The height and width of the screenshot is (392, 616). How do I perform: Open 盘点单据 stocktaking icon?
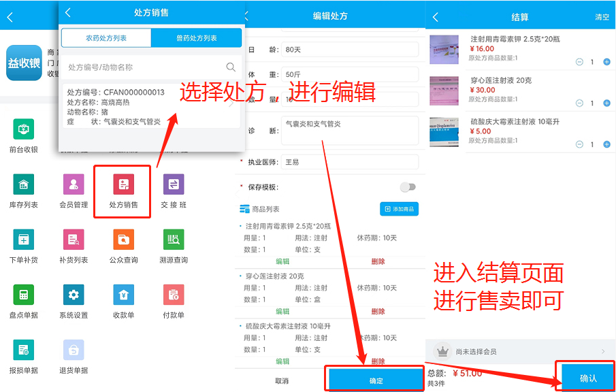click(x=23, y=295)
